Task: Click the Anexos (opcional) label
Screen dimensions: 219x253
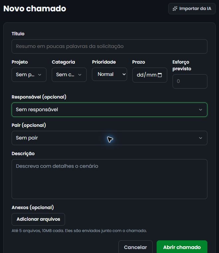Action: coord(33,207)
